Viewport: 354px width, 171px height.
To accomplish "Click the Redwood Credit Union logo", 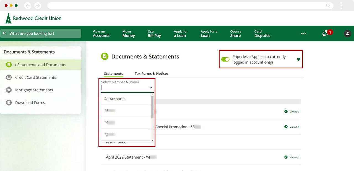I will click(33, 18).
